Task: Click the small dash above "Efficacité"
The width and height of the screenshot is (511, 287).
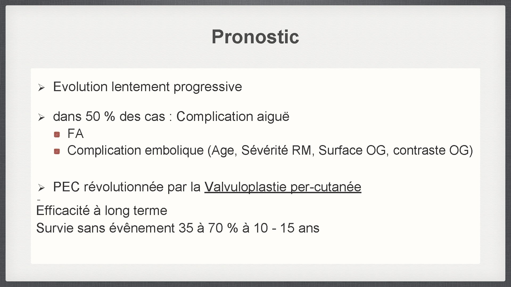Action: [x=39, y=200]
